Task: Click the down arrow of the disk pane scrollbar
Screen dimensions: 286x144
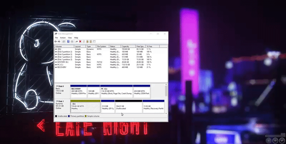Action: 166,113
